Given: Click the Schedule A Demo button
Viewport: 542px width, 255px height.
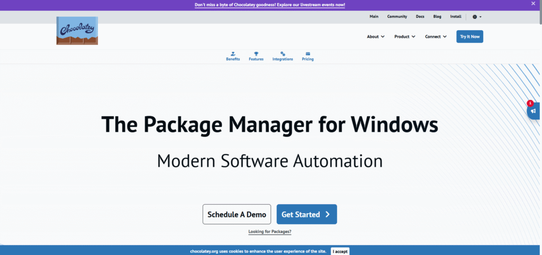Looking at the screenshot, I should [x=237, y=214].
